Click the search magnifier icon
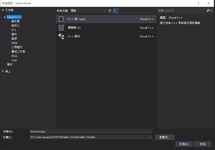Image resolution: width=215 pixels, height=150 pixels. click(208, 10)
